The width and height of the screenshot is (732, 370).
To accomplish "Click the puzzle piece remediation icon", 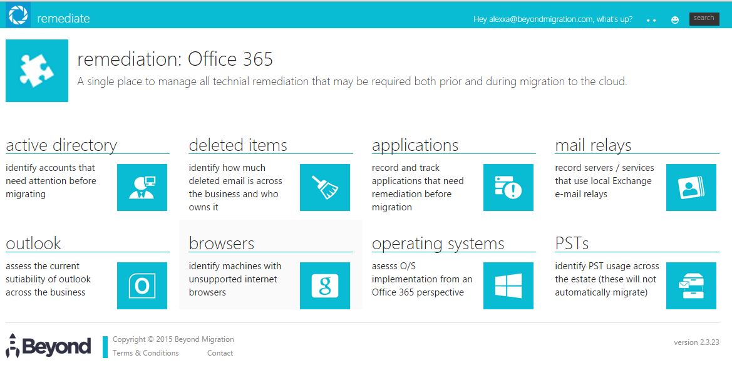I will click(x=37, y=71).
